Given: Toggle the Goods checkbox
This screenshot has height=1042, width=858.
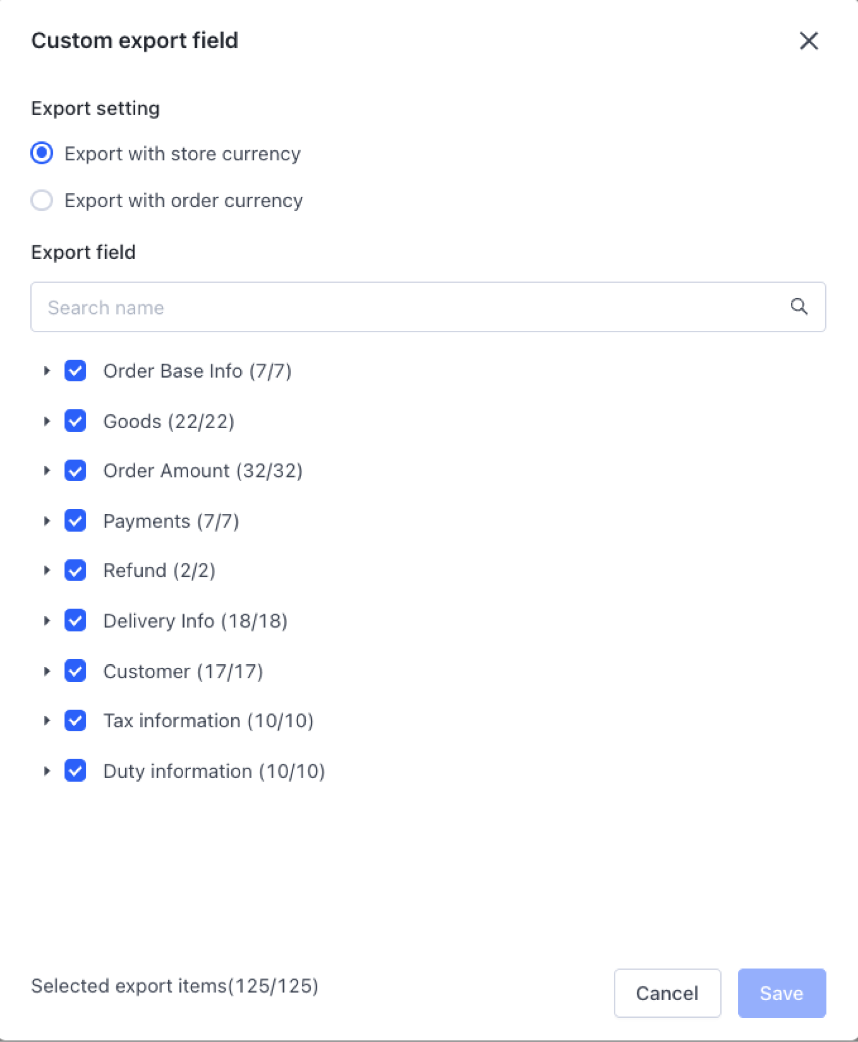Looking at the screenshot, I should tap(75, 421).
